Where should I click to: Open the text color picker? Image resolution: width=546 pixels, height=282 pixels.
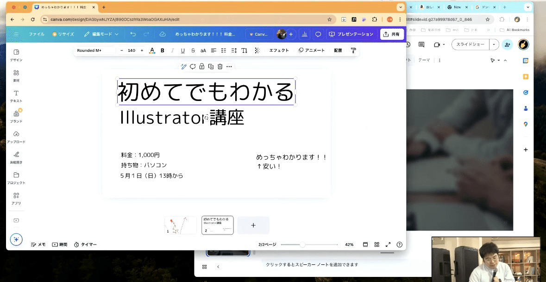(x=152, y=50)
